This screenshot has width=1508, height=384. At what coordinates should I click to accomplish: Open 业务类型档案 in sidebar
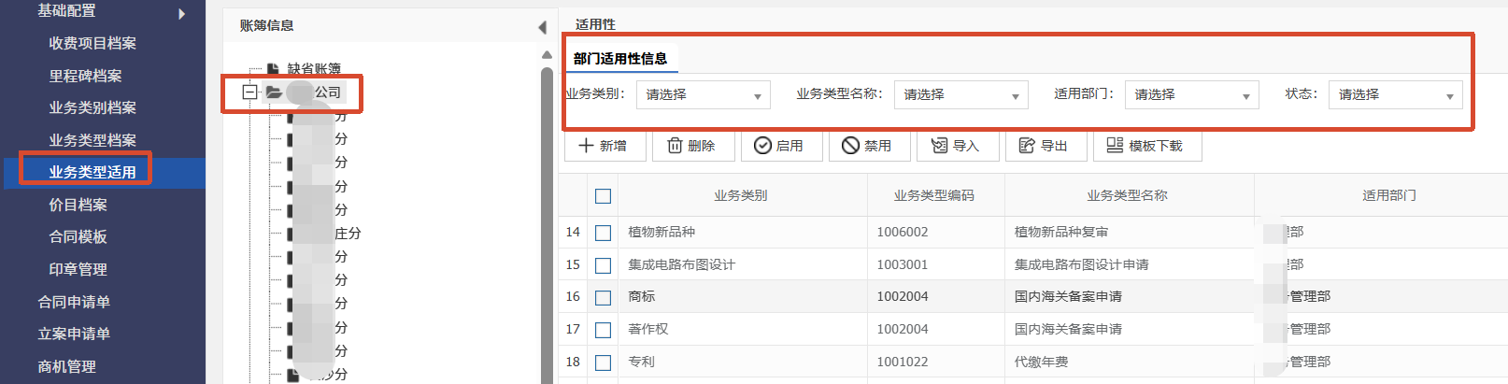pos(92,140)
